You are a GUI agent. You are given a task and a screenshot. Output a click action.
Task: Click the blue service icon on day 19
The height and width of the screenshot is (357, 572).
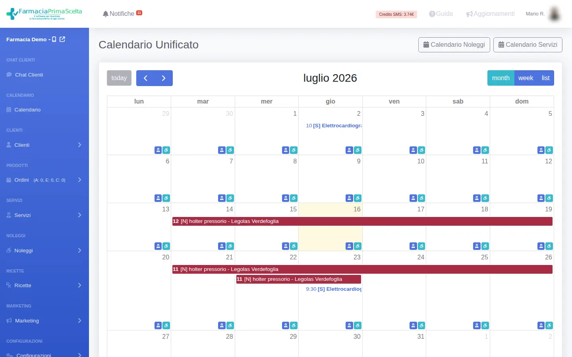[541, 246]
